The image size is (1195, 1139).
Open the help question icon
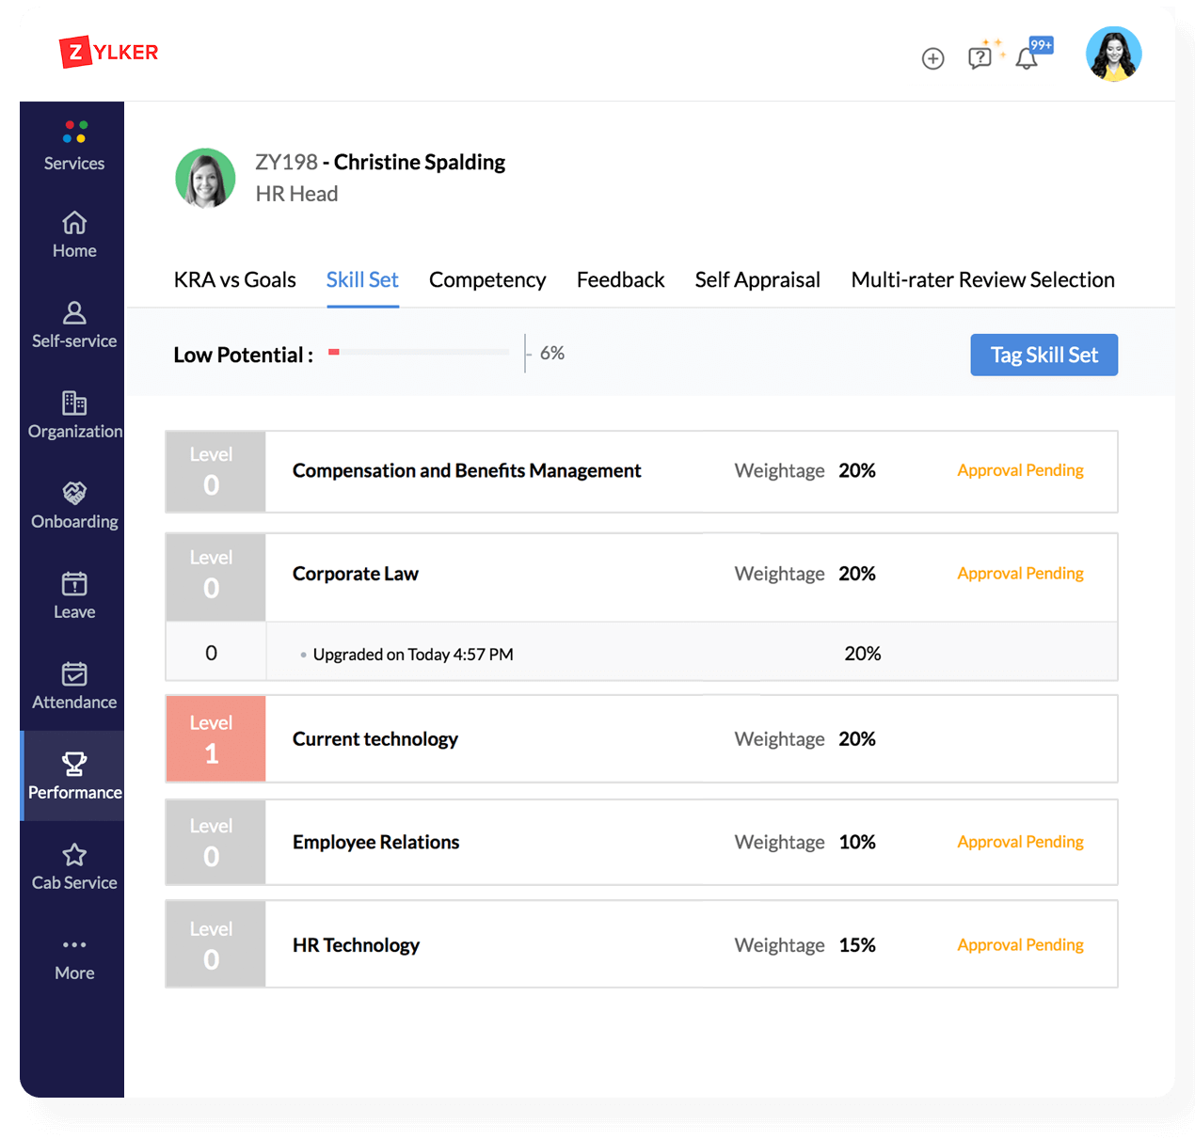tap(980, 58)
